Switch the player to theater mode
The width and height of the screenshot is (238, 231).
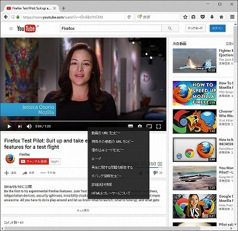[149, 126]
